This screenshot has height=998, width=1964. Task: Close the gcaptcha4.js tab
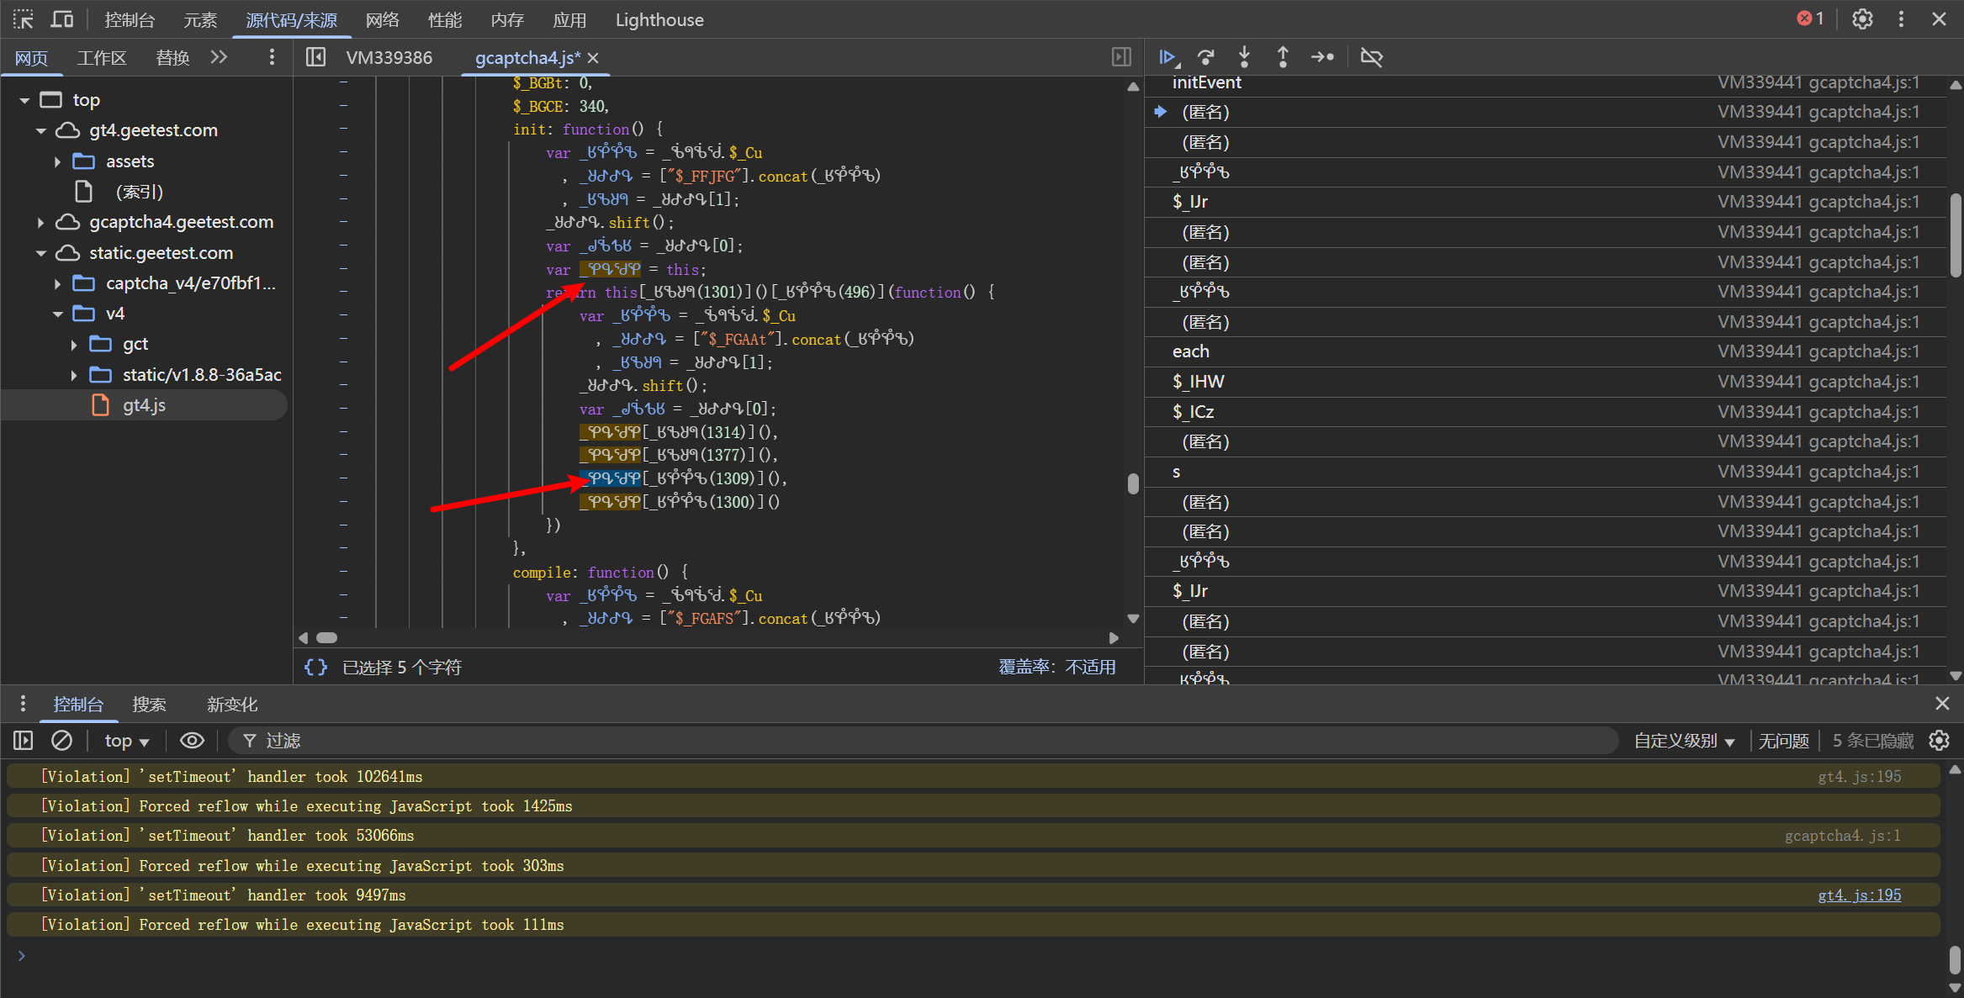pyautogui.click(x=593, y=58)
